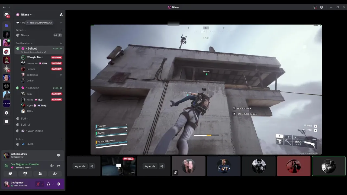Open the THAN server icon
Screen dimensions: 347x195
tap(7, 103)
